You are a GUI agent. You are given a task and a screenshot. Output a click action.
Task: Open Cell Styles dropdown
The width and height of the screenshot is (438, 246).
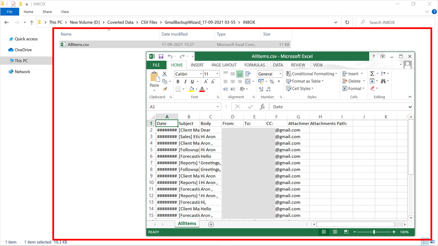coord(300,89)
